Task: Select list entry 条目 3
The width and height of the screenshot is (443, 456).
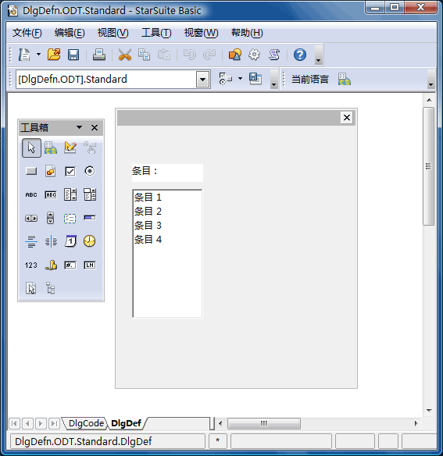Action: pos(148,226)
